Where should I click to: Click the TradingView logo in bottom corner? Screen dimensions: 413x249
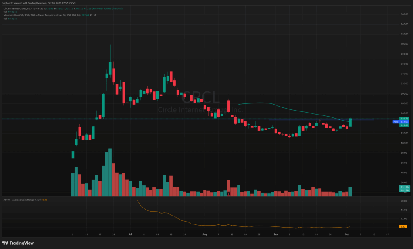[x=18, y=243]
